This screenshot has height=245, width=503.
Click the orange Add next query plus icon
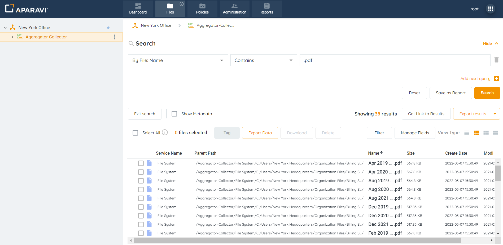[x=496, y=79]
